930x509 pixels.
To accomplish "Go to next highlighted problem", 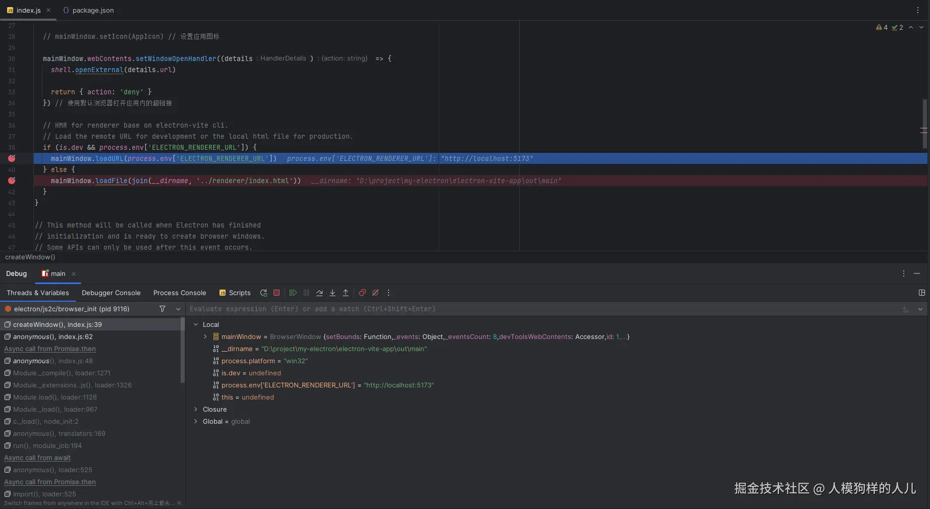I will 921,27.
